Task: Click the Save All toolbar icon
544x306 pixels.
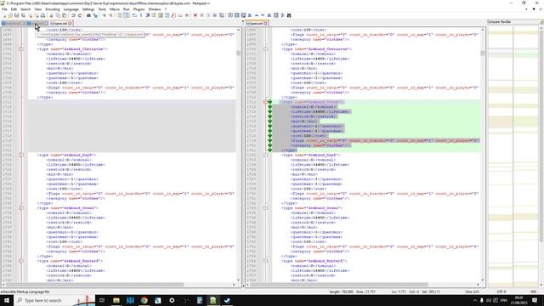Action: [x=23, y=15]
